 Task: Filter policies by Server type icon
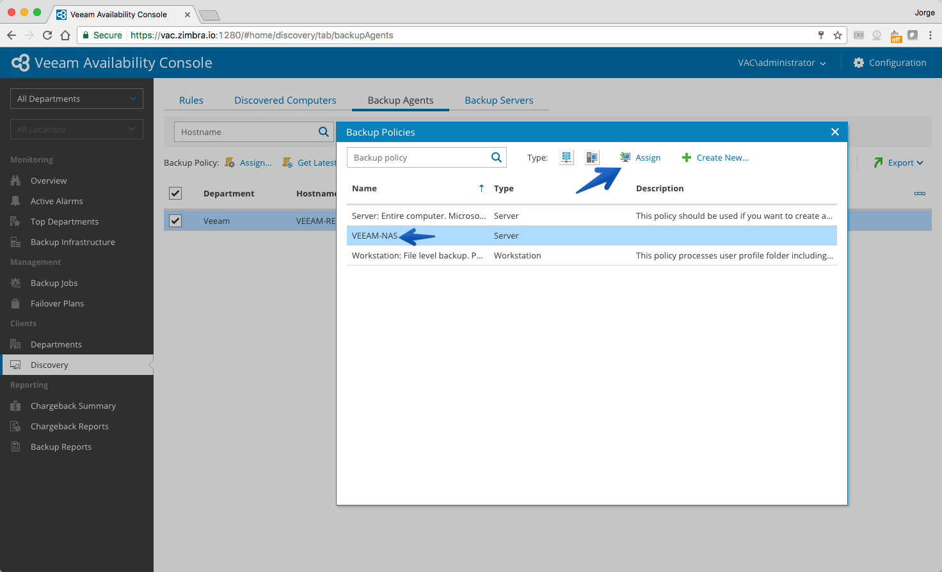point(566,157)
